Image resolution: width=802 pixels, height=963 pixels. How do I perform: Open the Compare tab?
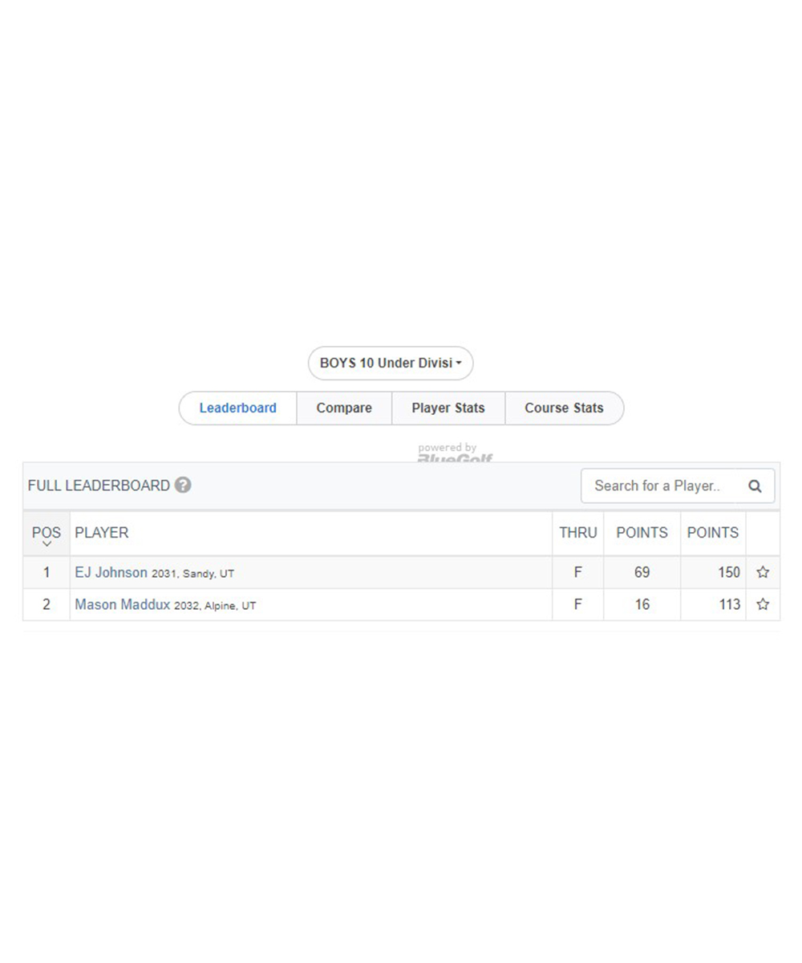point(344,408)
